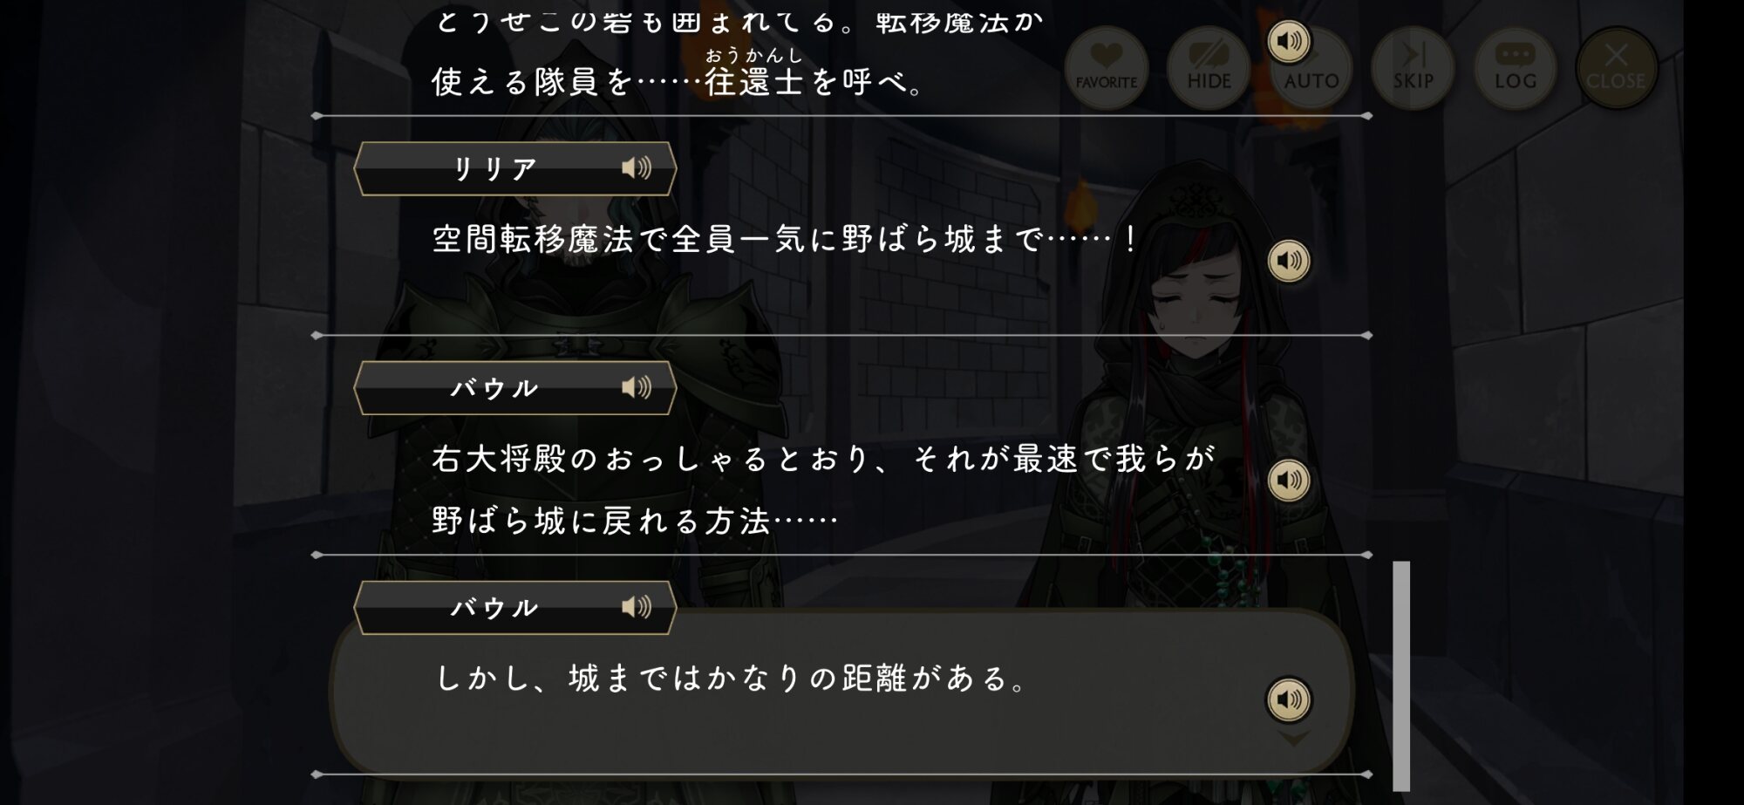Image resolution: width=1744 pixels, height=805 pixels.
Task: Tap the current しかし、城まではかなり dialogue box
Action: [x=841, y=691]
